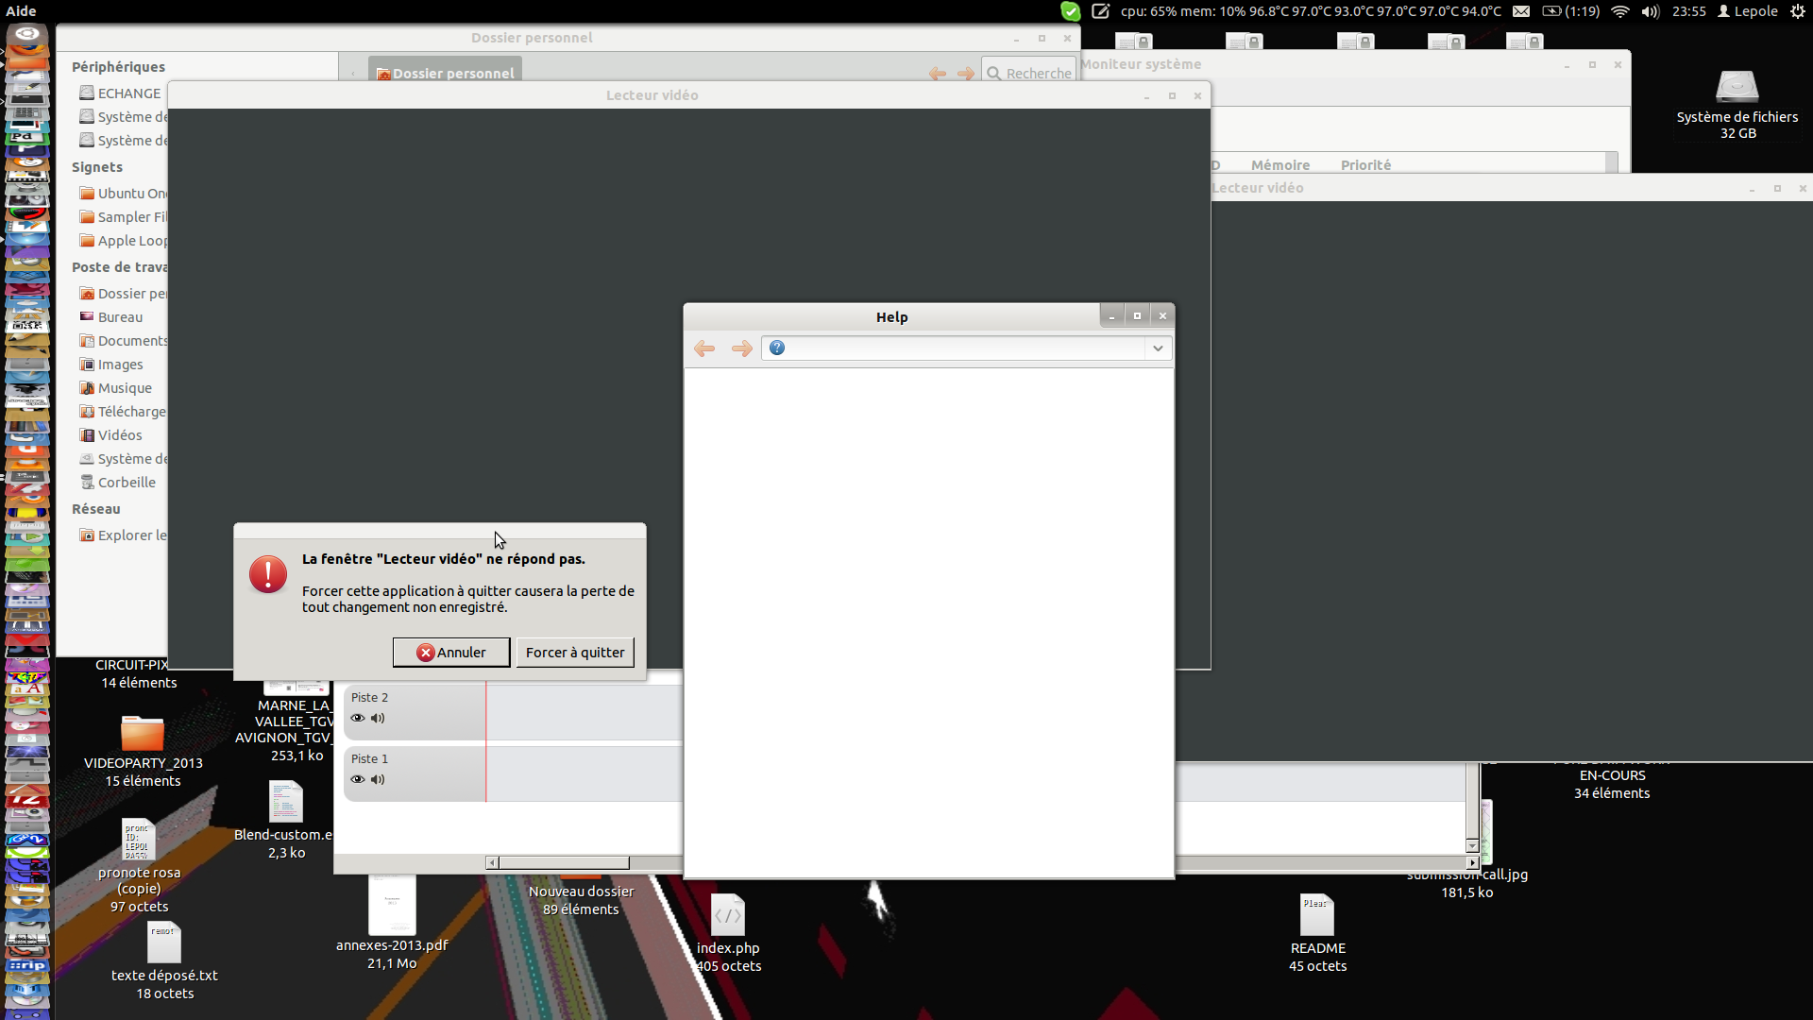This screenshot has width=1813, height=1020.
Task: Open Lepole user menu indicator
Action: [x=1748, y=11]
